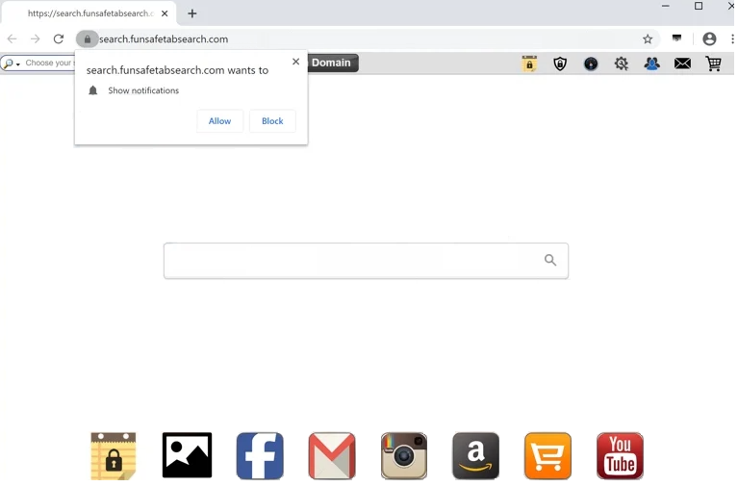
Task: Bookmark this page with the star icon
Action: [x=648, y=39]
